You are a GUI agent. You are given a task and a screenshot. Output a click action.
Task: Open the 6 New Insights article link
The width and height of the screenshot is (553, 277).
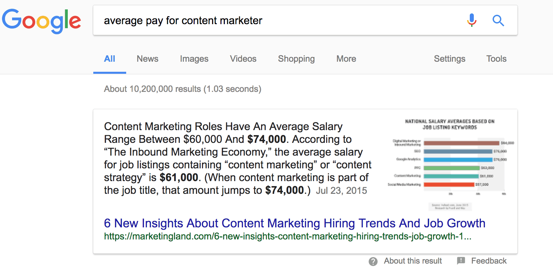295,223
